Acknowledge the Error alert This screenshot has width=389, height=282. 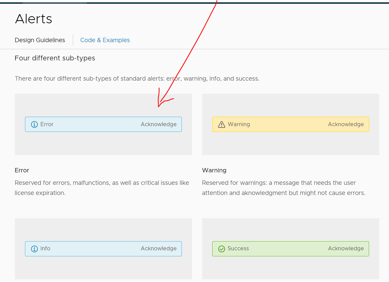159,124
